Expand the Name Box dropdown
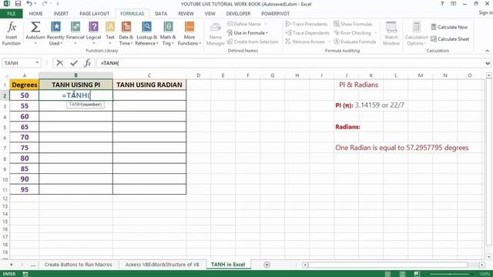 (x=37, y=63)
